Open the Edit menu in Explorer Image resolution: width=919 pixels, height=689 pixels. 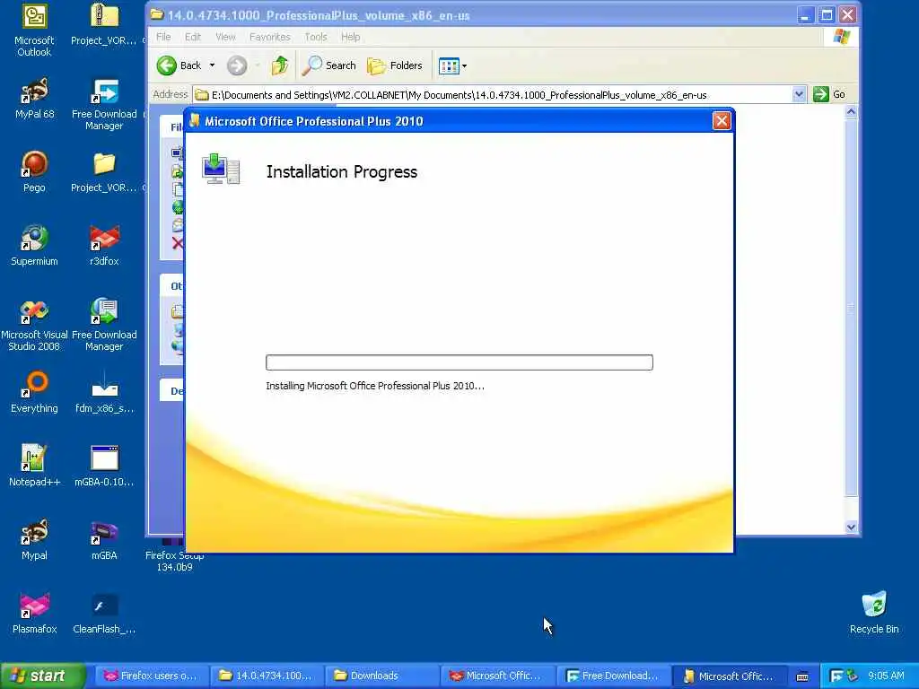(x=193, y=37)
